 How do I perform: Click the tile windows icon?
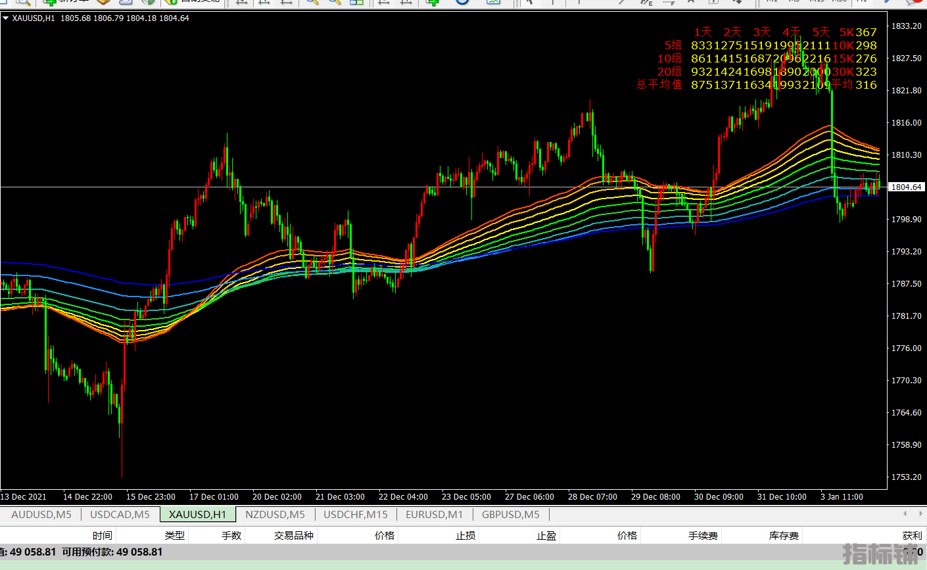[356, 2]
